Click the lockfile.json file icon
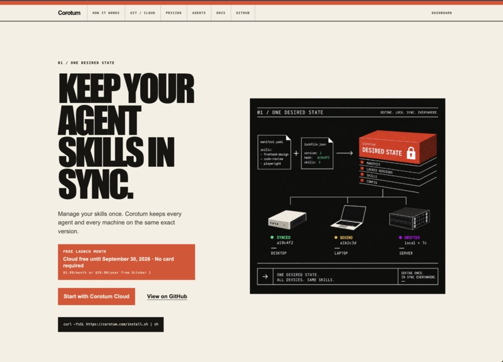This screenshot has width=503, height=362. pos(317,154)
